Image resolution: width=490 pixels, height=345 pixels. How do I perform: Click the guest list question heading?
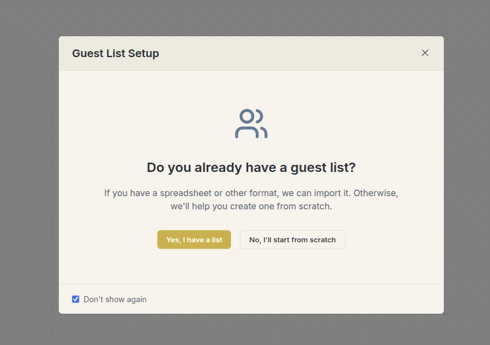pos(251,168)
